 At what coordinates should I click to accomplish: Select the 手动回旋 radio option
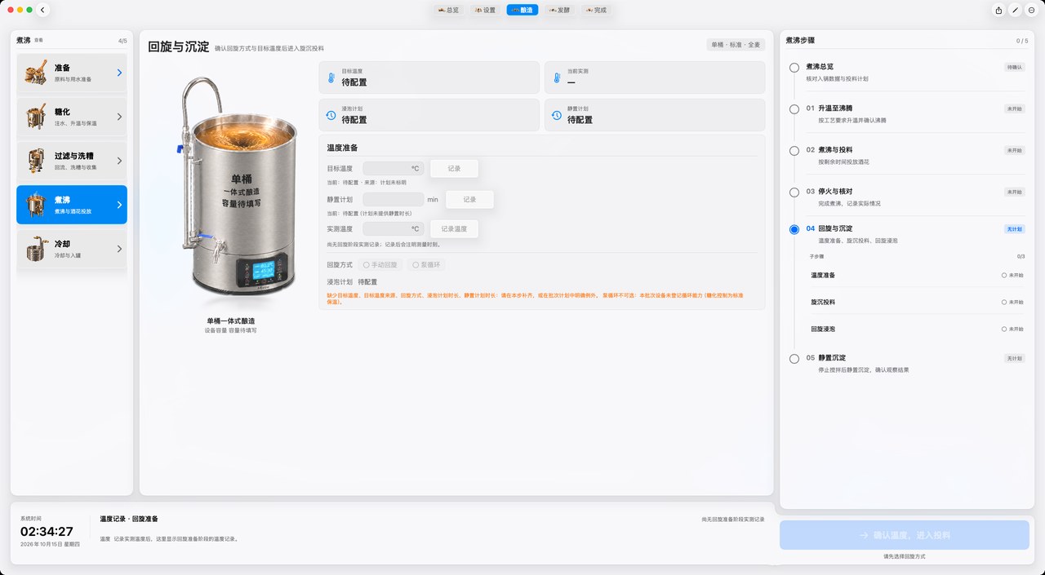(380, 265)
